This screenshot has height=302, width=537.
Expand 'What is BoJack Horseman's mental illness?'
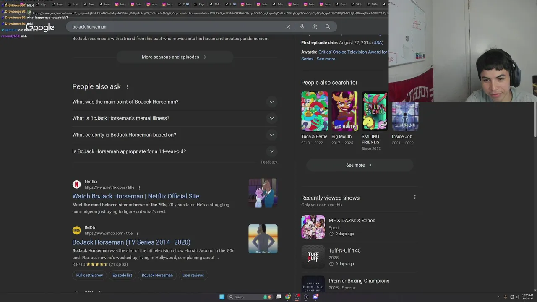point(175,118)
